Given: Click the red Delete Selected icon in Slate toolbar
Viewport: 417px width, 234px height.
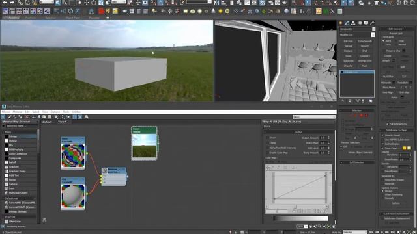Looking at the screenshot, I should point(27,117).
